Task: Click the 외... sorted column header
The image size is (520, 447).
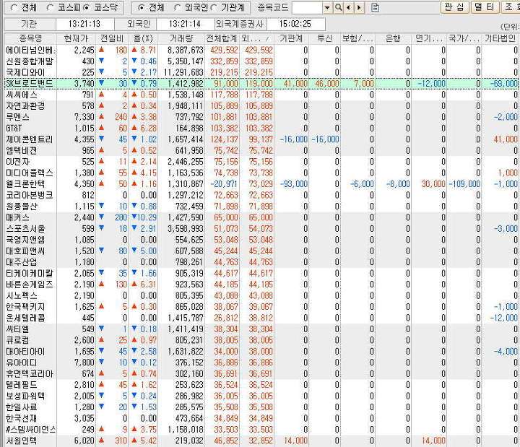Action: point(256,38)
